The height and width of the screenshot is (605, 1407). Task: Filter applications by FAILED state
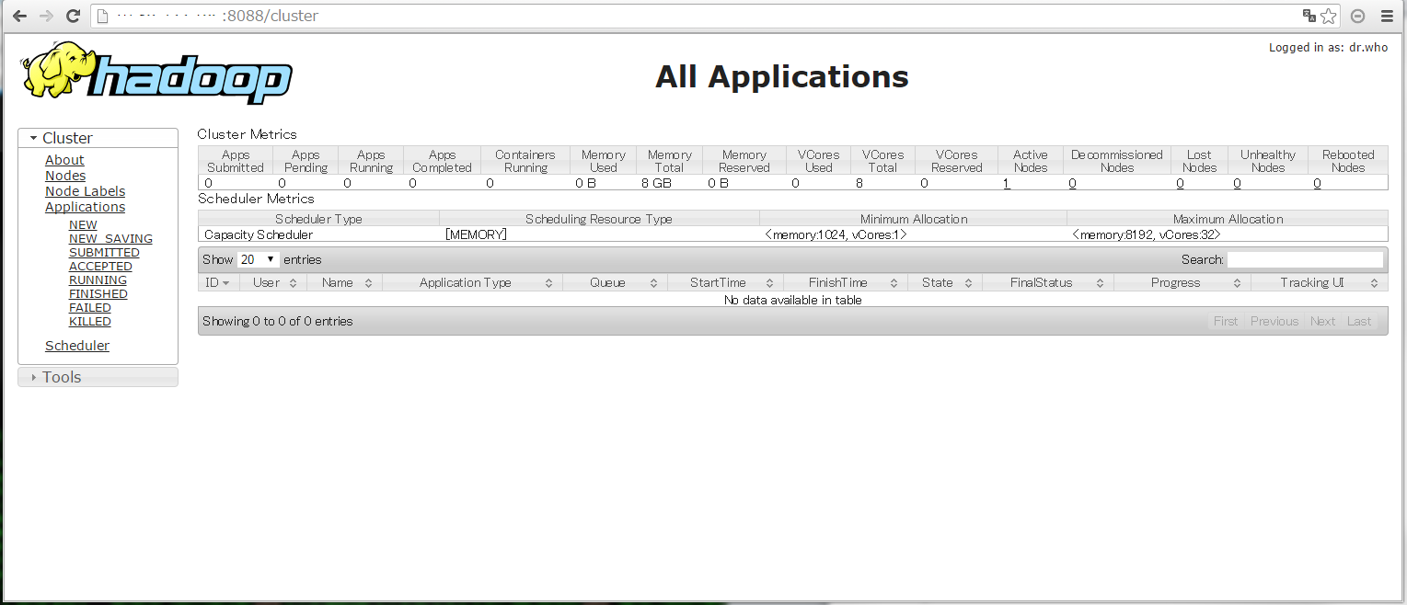click(x=90, y=308)
